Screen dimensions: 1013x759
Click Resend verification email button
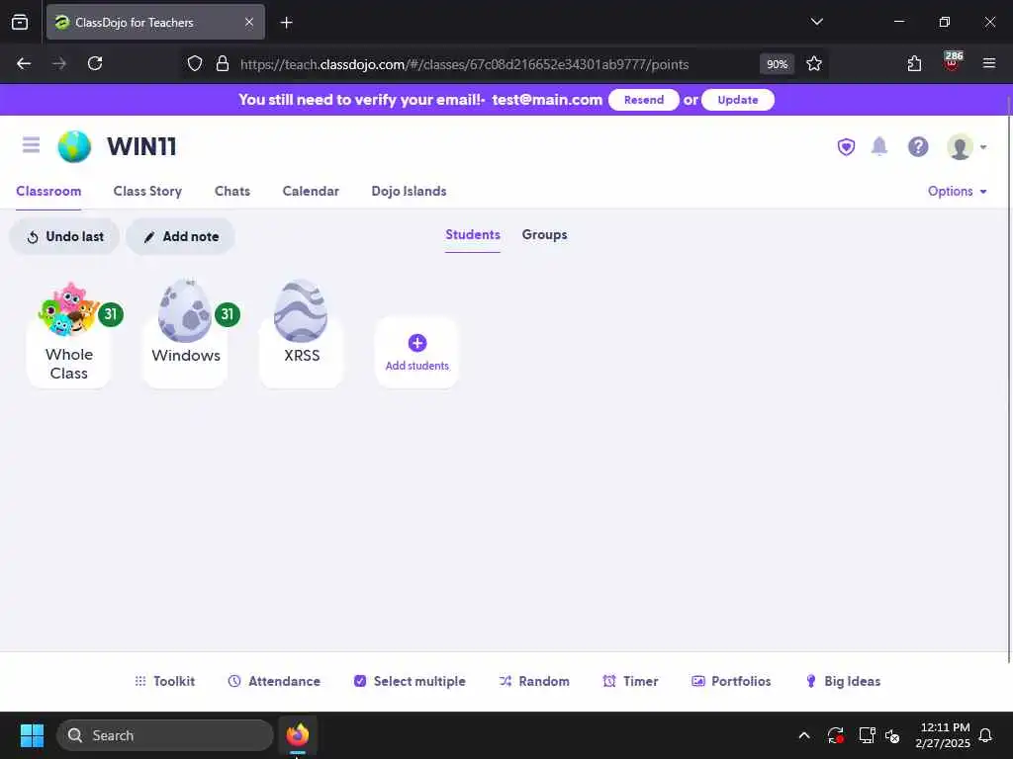coord(643,100)
